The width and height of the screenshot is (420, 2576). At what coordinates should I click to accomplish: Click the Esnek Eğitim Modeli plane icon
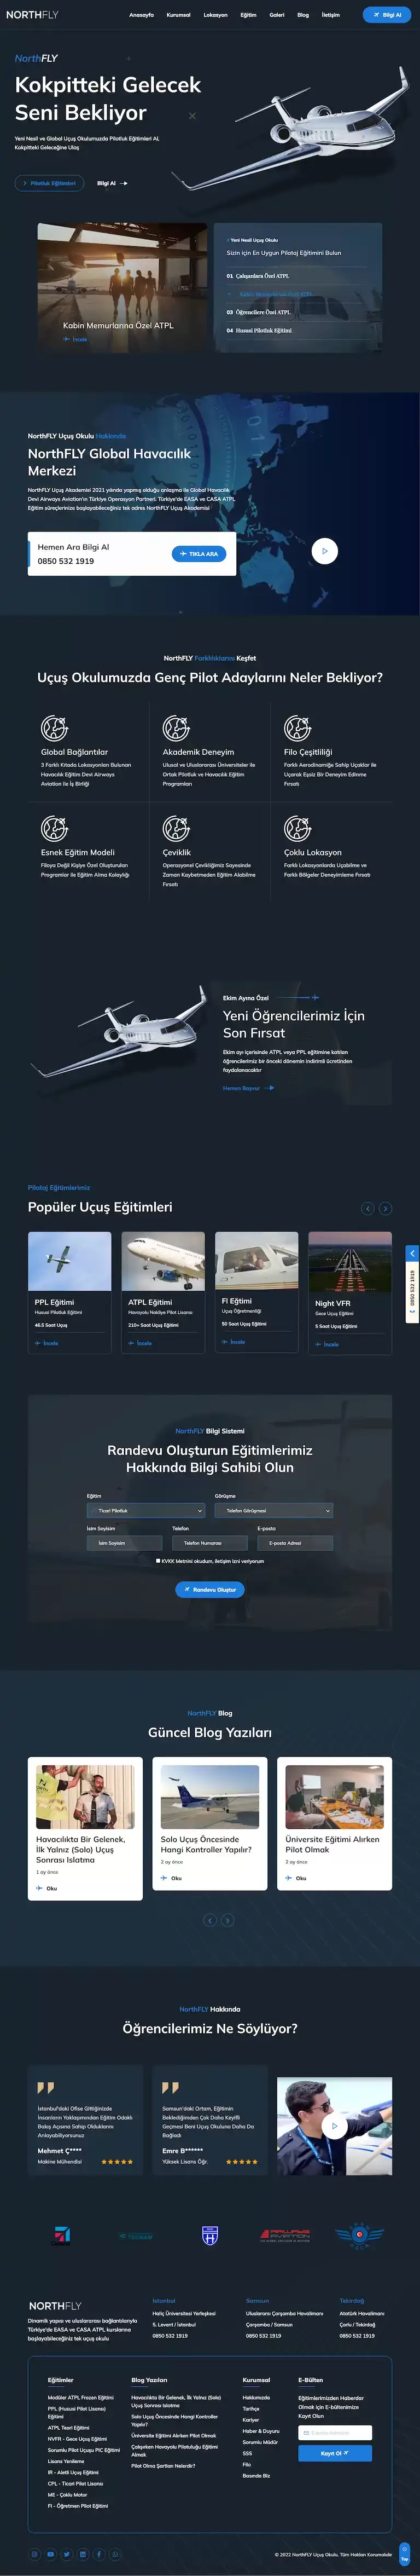[54, 828]
